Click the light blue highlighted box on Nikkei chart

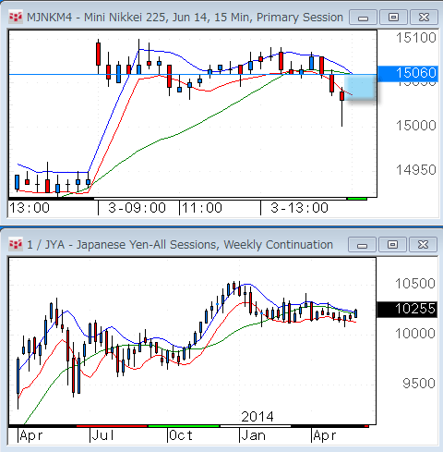[360, 87]
